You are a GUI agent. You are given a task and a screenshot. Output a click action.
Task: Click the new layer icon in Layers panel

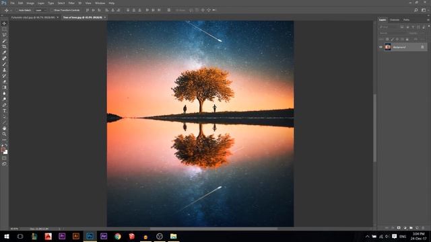pyautogui.click(x=417, y=228)
